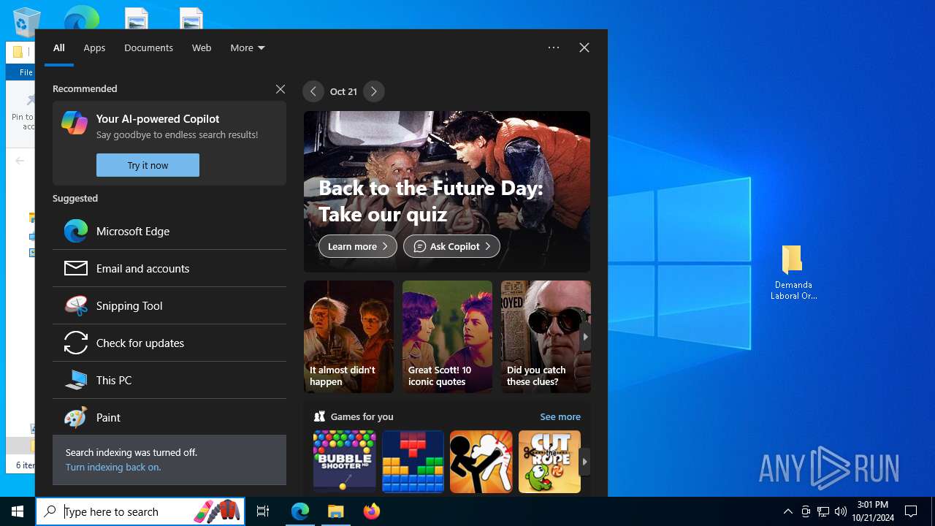This screenshot has height=526, width=935.
Task: Close the search panel
Action: (x=584, y=47)
